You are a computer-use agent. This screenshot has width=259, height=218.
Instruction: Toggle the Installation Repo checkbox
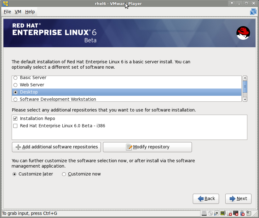pyautogui.click(x=15, y=118)
